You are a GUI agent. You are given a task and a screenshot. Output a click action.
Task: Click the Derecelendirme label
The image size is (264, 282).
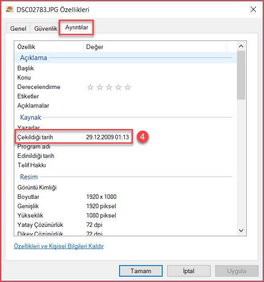click(39, 87)
